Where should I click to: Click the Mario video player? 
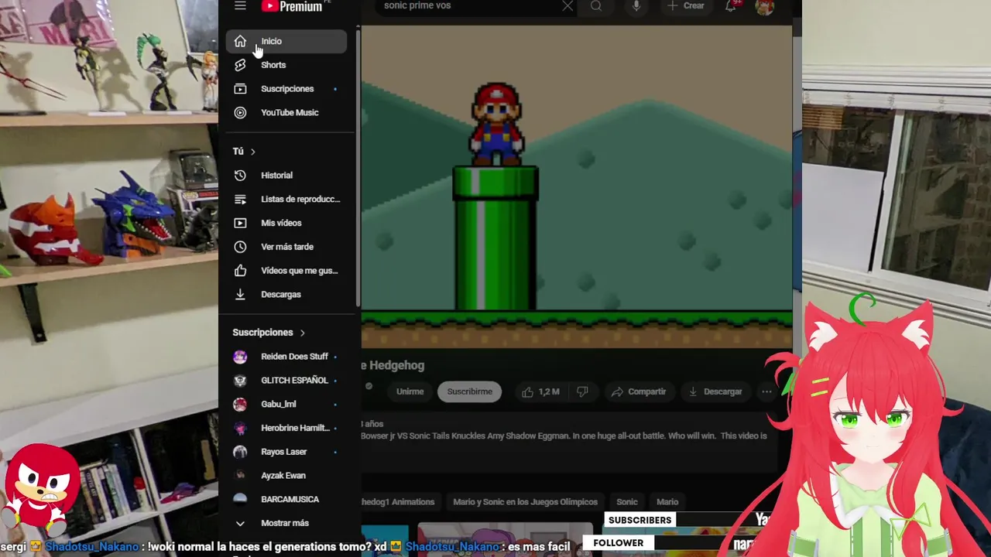(577, 187)
